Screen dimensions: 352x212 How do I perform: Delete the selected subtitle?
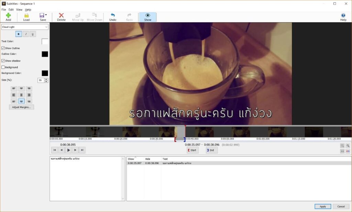pyautogui.click(x=61, y=16)
